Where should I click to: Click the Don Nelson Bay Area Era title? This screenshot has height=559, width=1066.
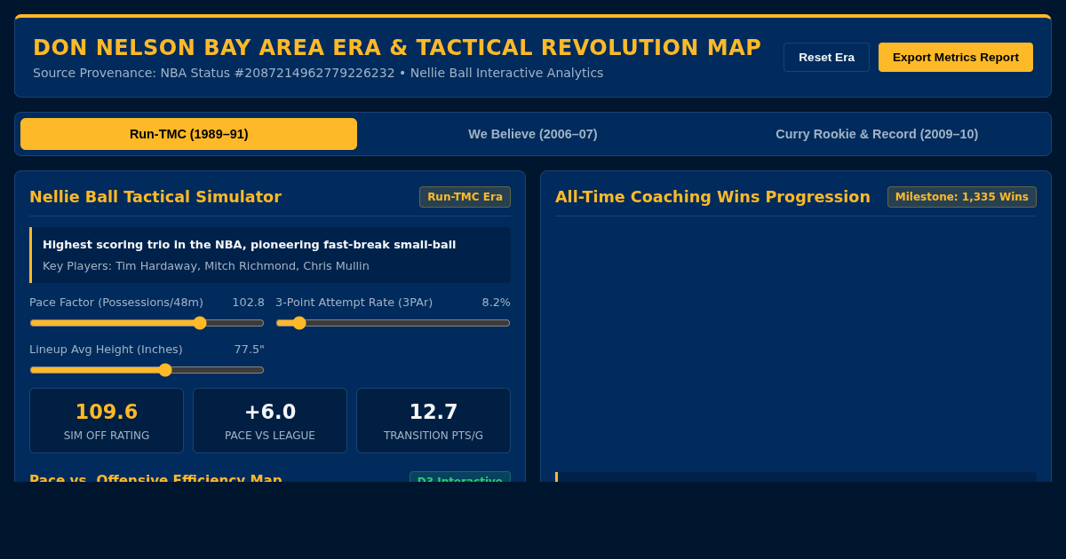pos(397,48)
